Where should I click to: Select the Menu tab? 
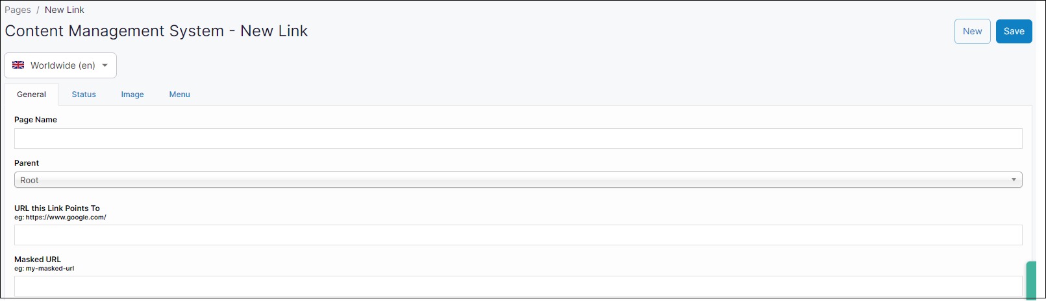tap(179, 95)
